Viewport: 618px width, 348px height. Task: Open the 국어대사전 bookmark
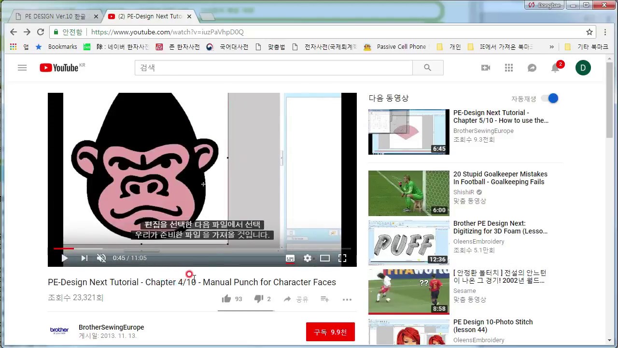coord(227,47)
